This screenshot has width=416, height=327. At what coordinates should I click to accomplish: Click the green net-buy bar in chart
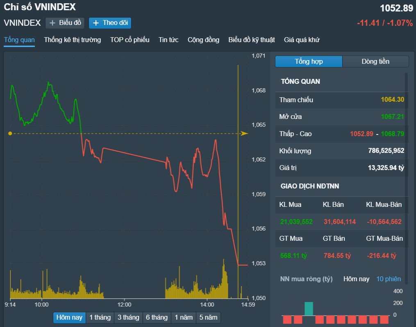(x=309, y=309)
